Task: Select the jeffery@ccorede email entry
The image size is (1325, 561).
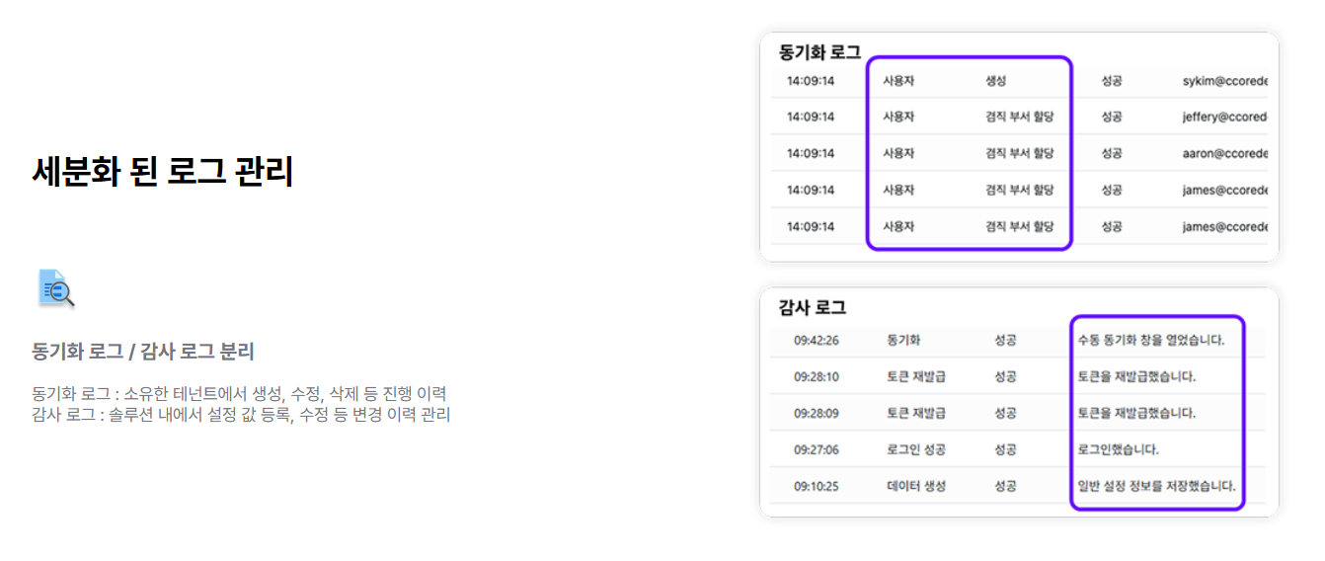Action: [x=1224, y=117]
